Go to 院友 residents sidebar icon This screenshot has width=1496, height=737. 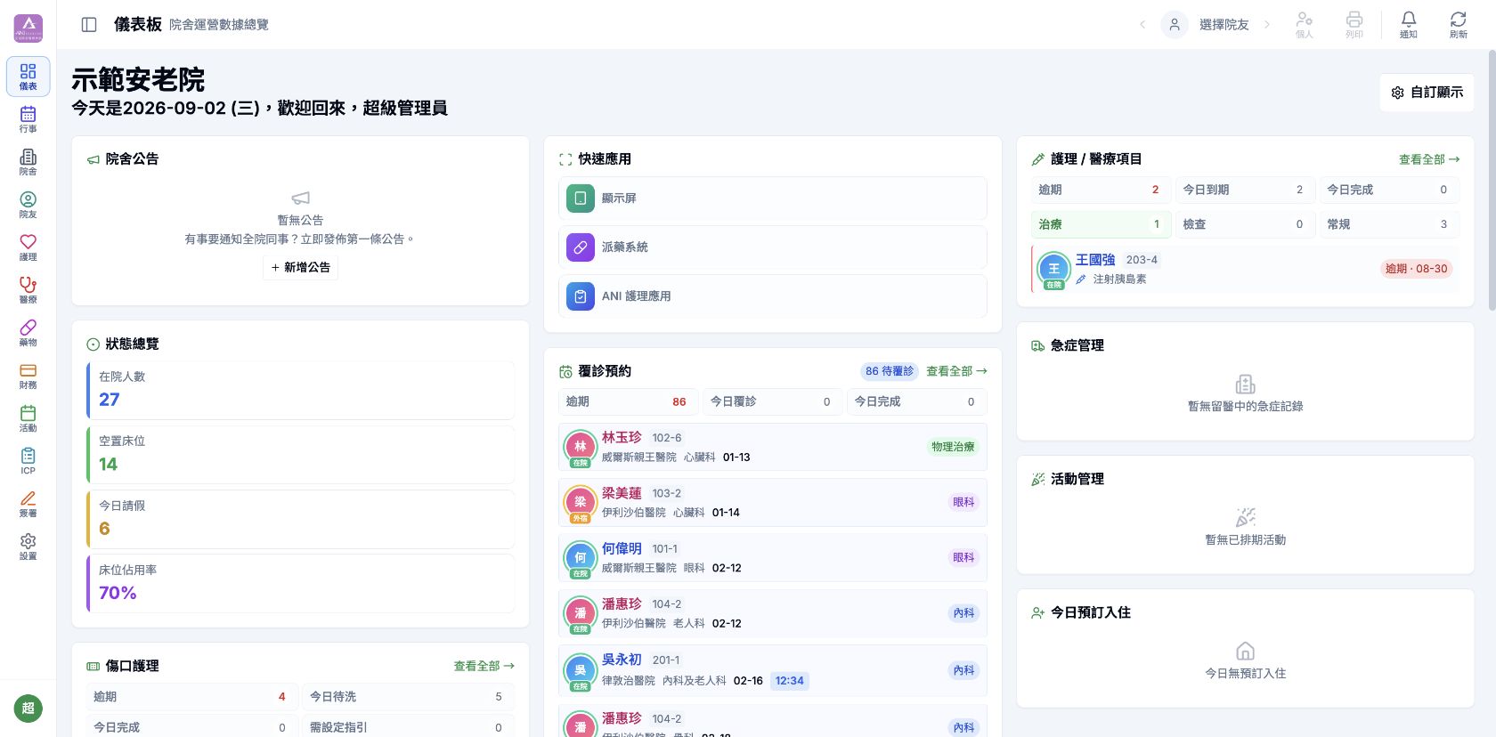[x=28, y=205]
